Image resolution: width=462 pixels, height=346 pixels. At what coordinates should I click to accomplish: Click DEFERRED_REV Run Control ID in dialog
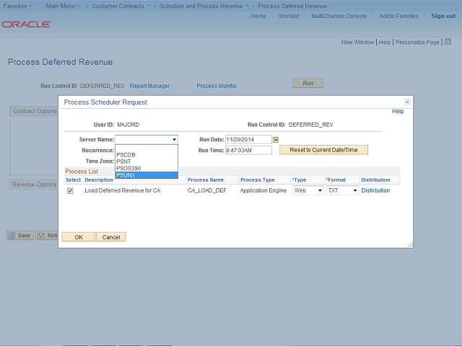click(311, 125)
